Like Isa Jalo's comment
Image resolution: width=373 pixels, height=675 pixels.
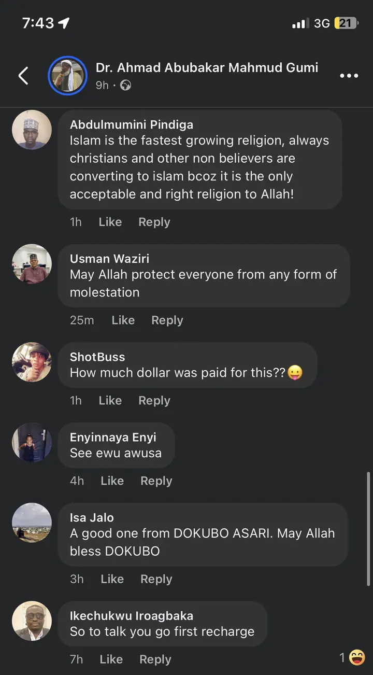[112, 579]
